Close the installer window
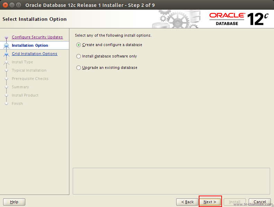This screenshot has height=207, width=274. (5, 5)
